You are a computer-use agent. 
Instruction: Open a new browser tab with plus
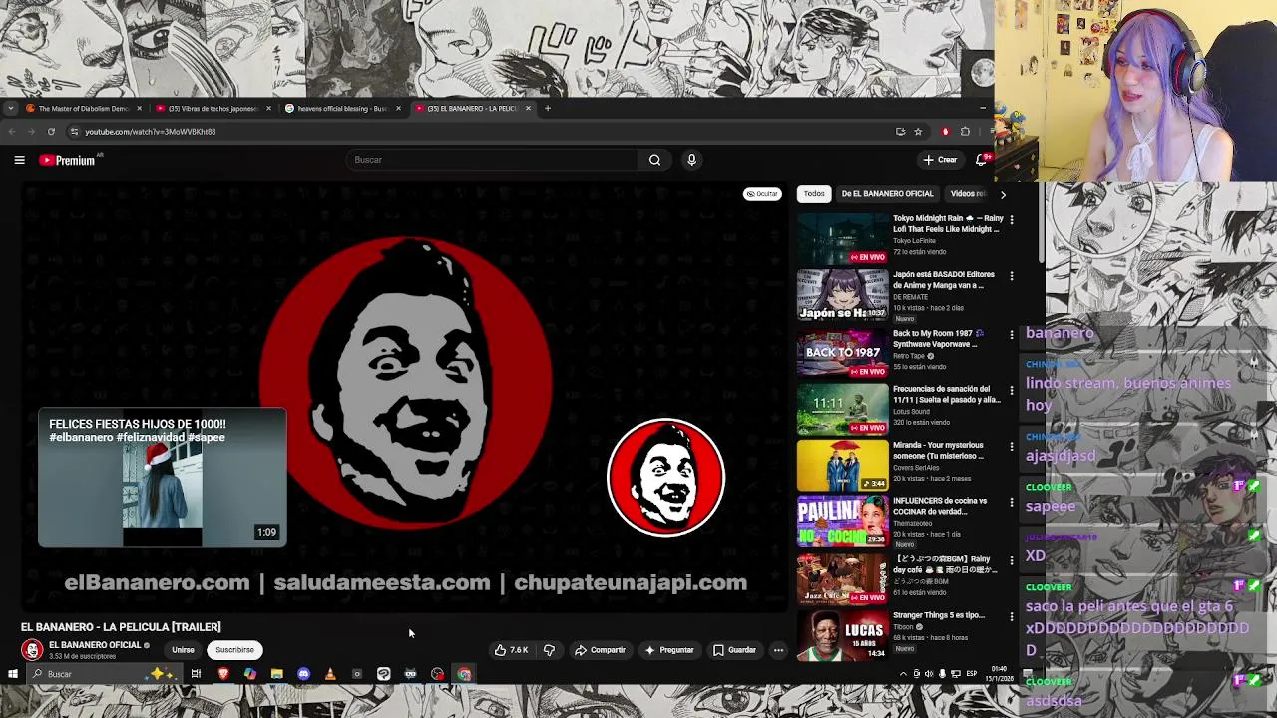click(547, 108)
